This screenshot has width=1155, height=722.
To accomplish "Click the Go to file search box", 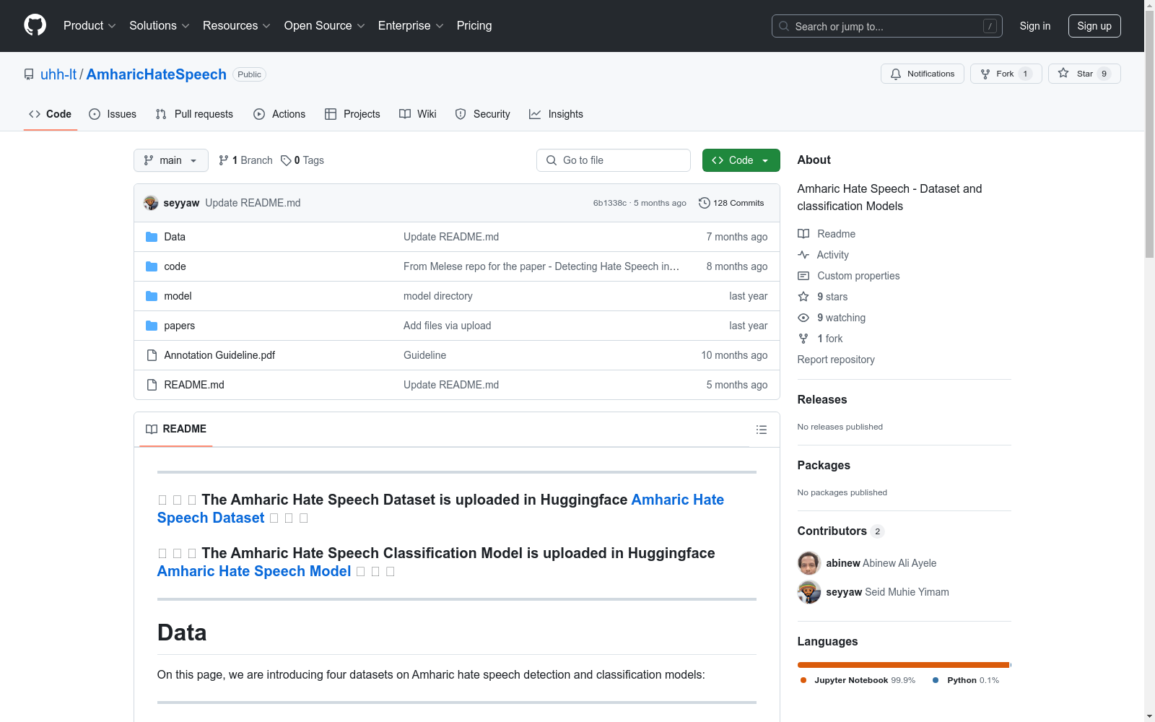I will [614, 160].
